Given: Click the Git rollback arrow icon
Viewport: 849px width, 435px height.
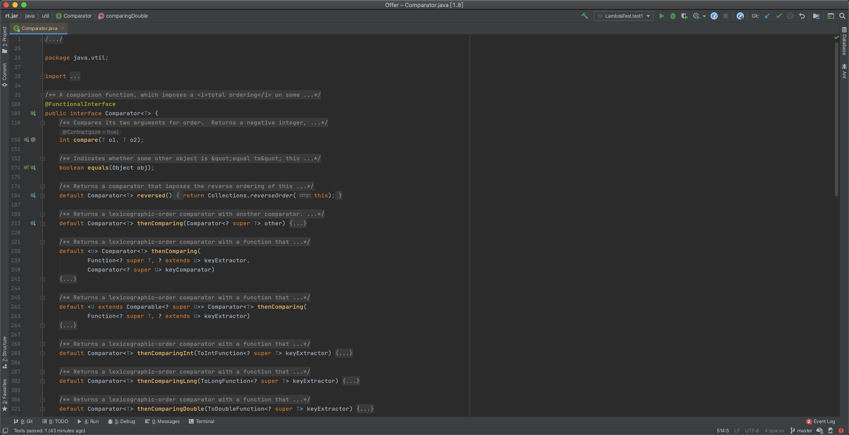Looking at the screenshot, I should (802, 16).
